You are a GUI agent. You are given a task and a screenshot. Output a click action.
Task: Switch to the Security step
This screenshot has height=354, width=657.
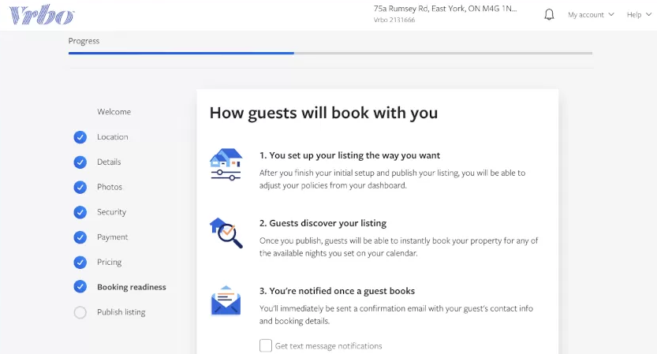[x=111, y=212]
